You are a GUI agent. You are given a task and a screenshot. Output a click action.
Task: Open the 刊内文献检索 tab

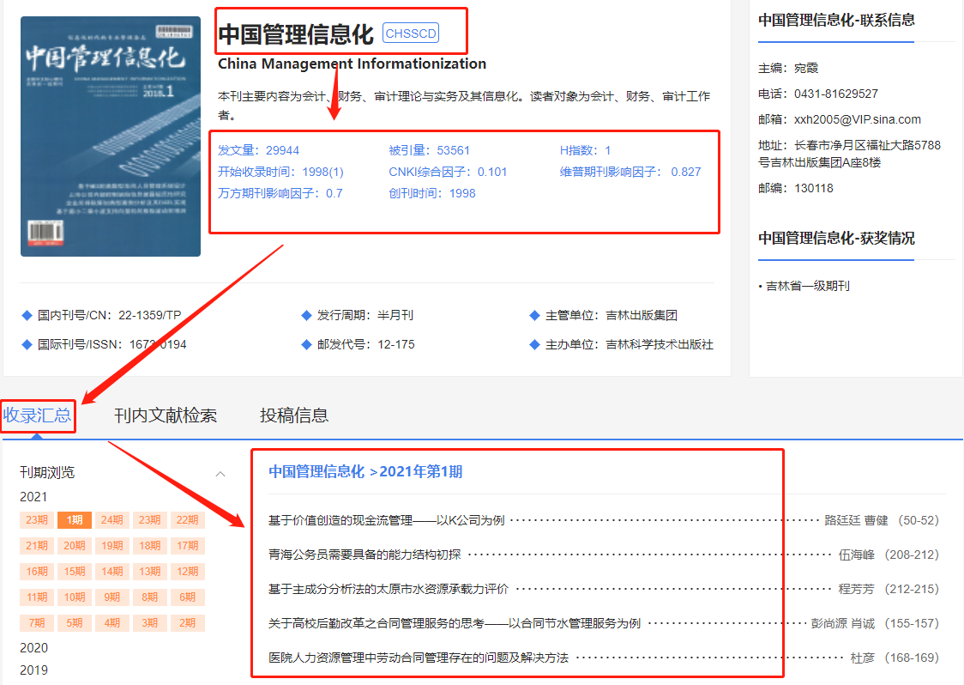tap(166, 415)
